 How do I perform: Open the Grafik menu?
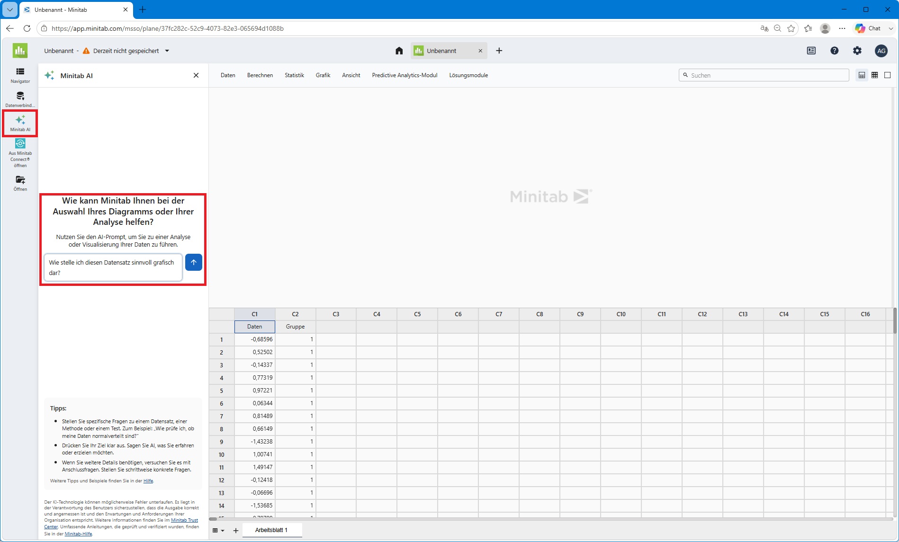click(x=323, y=75)
